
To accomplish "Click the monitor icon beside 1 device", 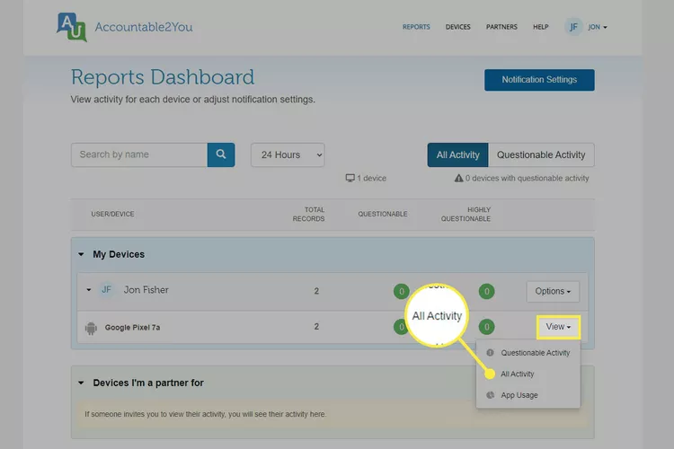I will coord(350,178).
